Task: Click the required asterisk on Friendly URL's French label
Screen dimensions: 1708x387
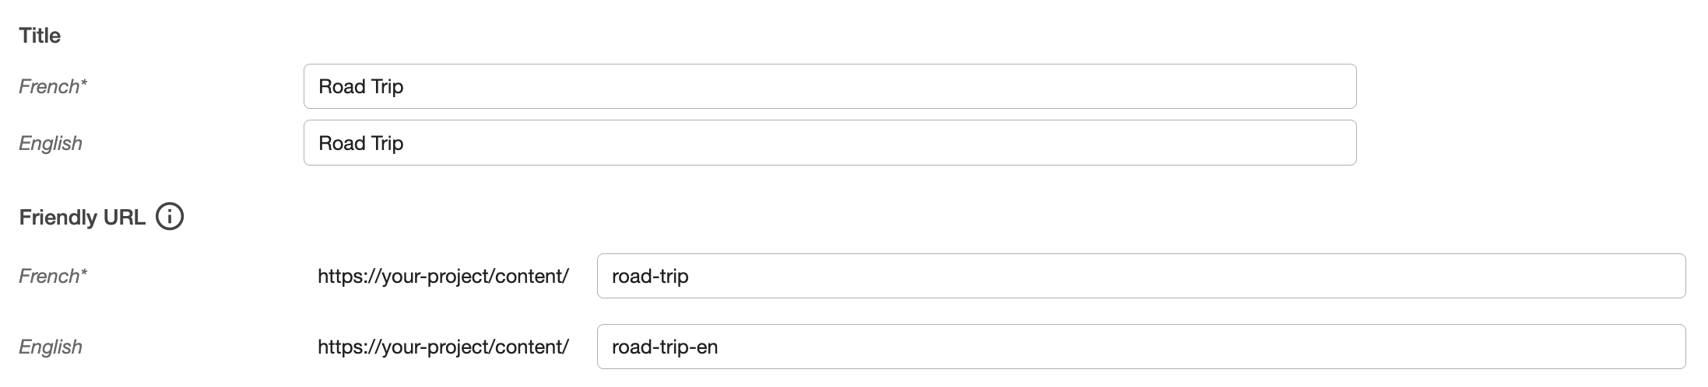Action: click(x=83, y=272)
